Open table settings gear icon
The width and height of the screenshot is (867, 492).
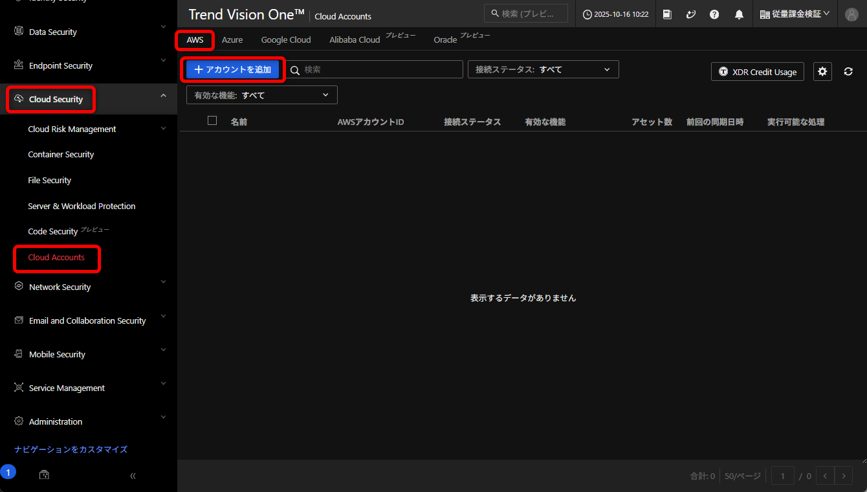coord(822,71)
